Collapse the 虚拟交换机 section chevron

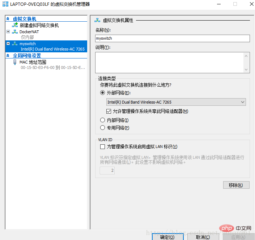pos(8,19)
